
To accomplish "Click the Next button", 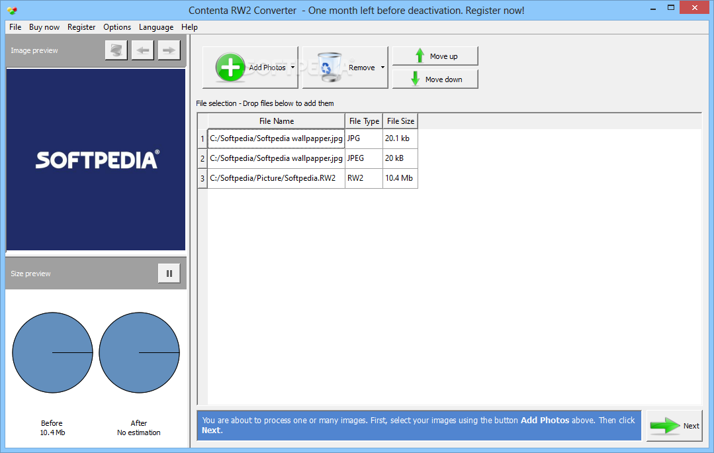I will click(674, 426).
